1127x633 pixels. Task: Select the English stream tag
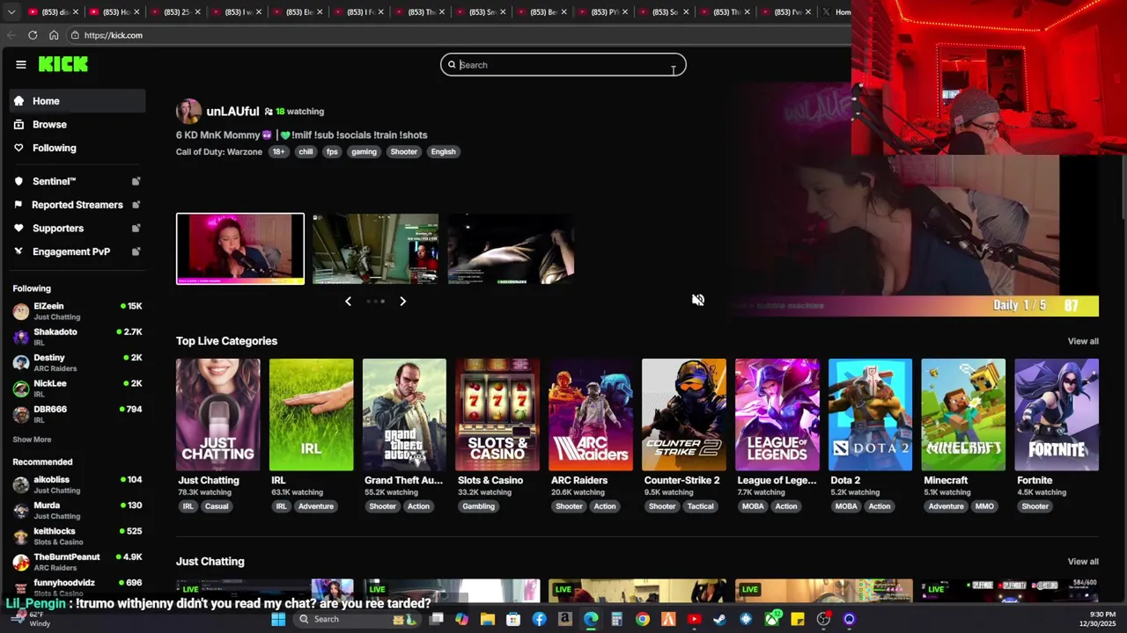click(x=443, y=152)
